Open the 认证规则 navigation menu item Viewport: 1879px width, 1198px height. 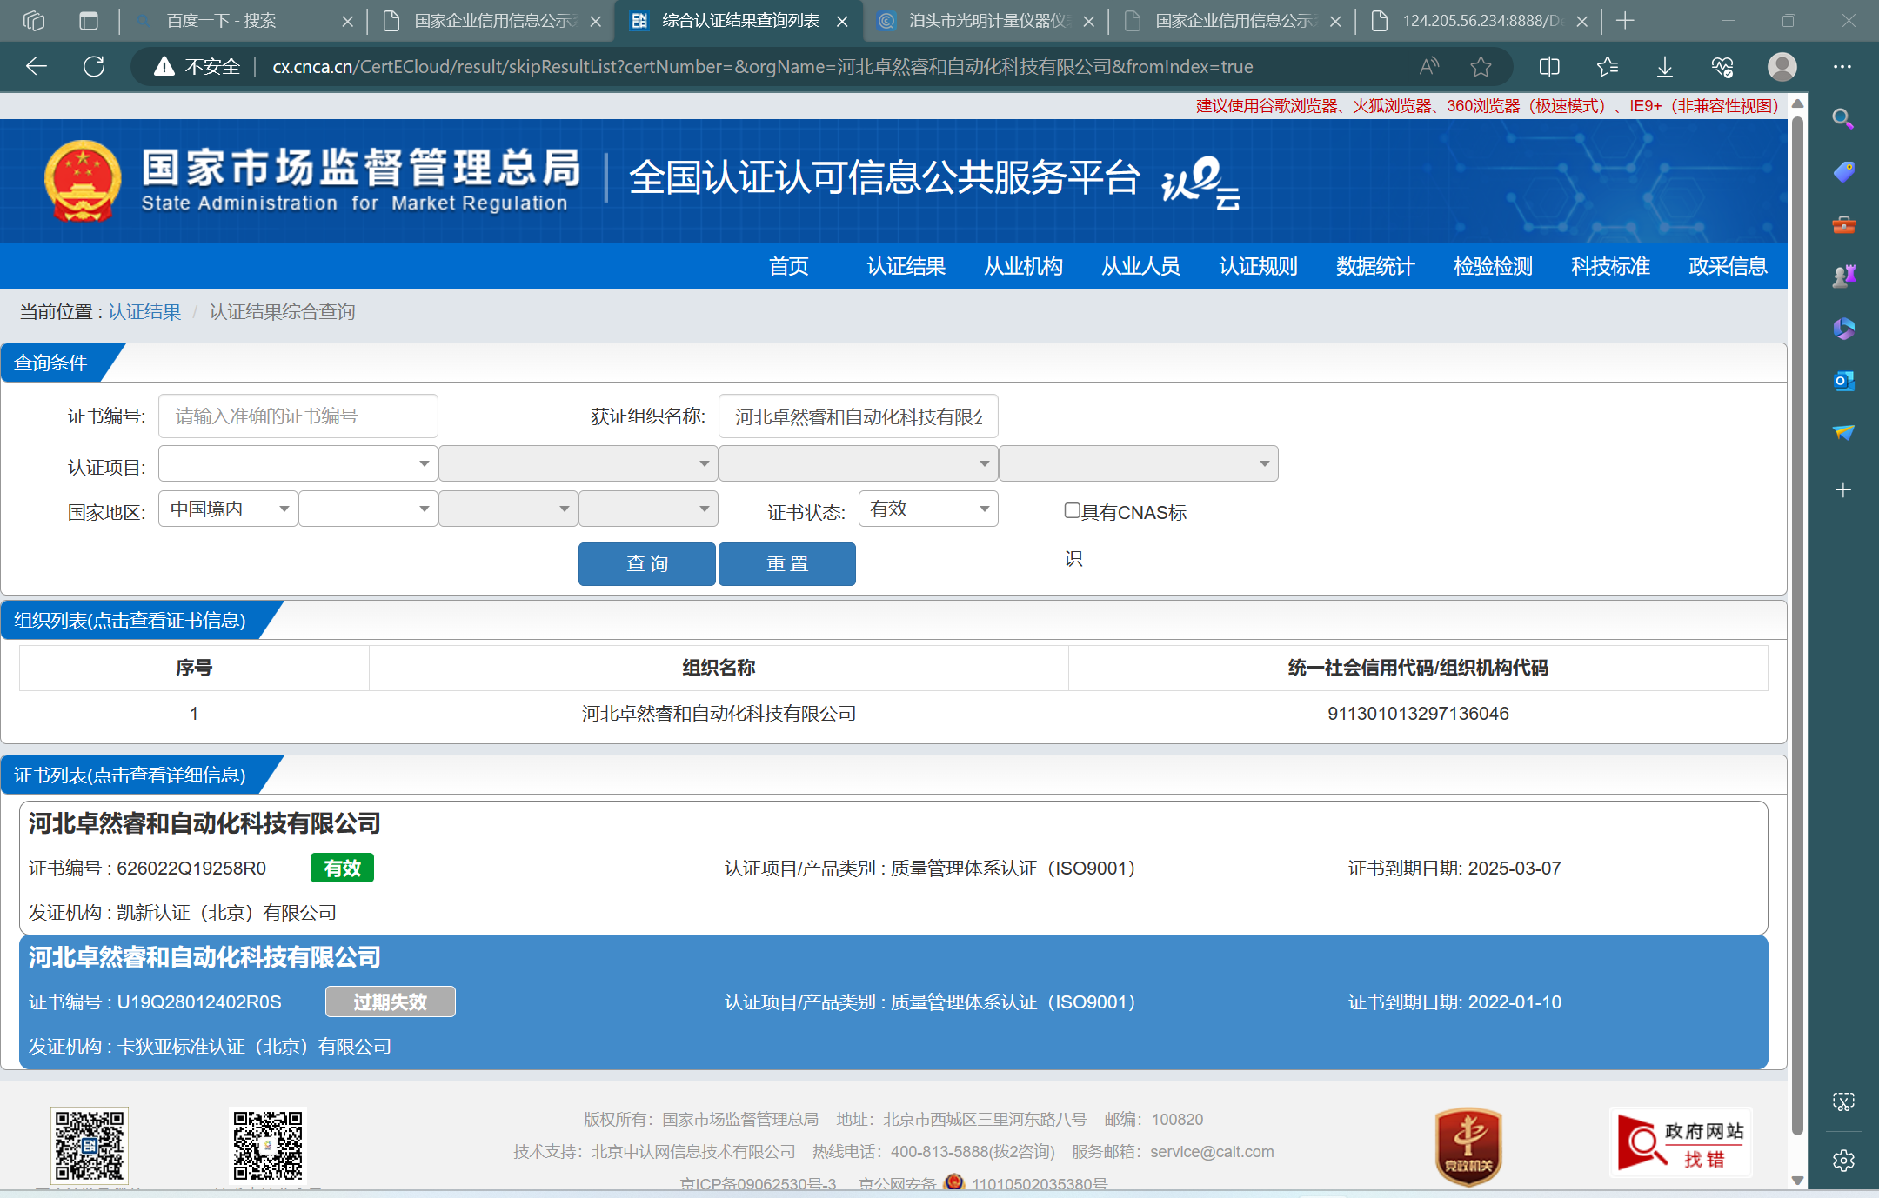click(1258, 266)
